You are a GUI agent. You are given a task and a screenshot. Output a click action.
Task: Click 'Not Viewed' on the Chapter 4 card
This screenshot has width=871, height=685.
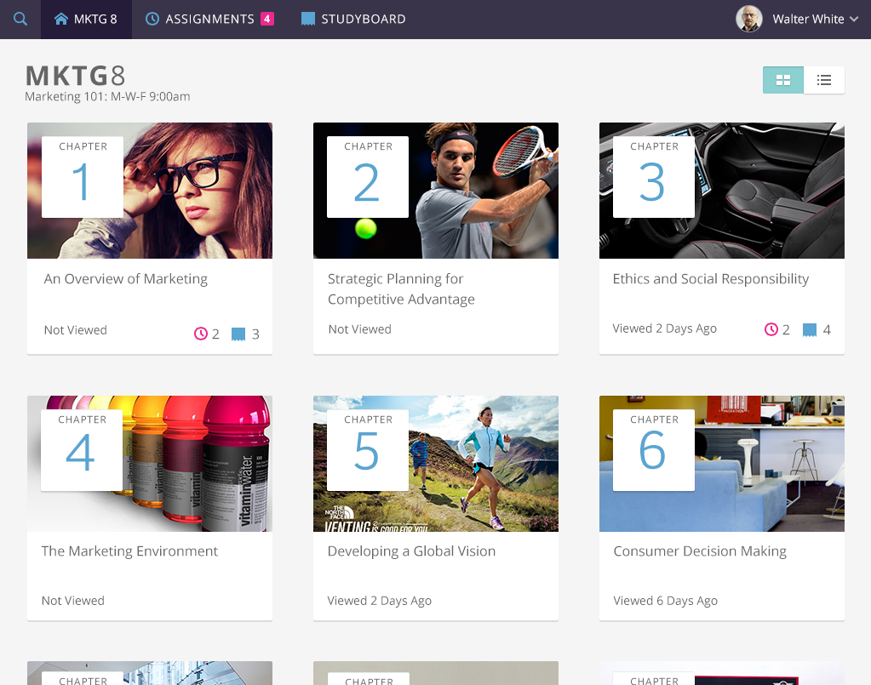(72, 601)
